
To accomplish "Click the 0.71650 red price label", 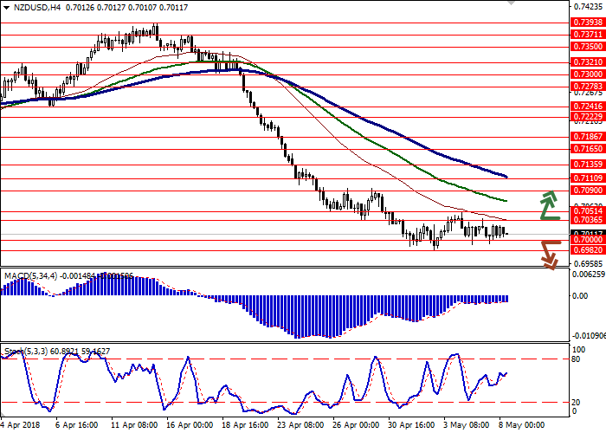I will [x=586, y=149].
